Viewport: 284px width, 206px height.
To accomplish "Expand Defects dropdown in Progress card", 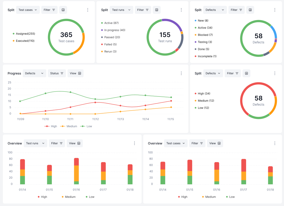I will pyautogui.click(x=34, y=73).
